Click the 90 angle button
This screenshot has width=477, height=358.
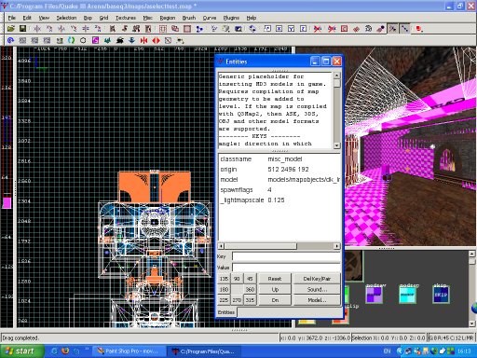click(x=237, y=279)
